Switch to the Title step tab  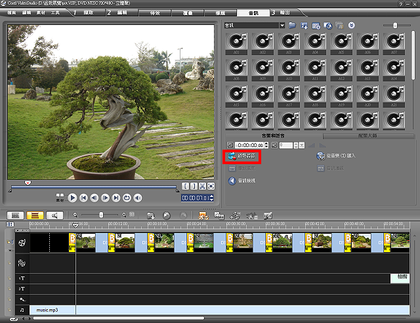click(x=220, y=13)
